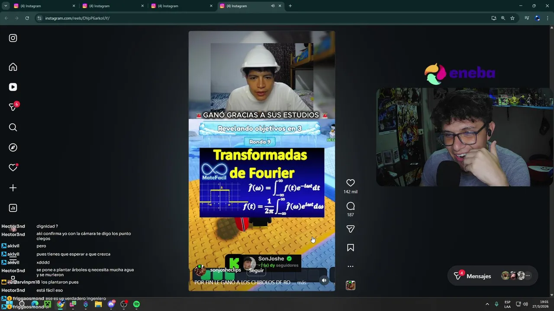Open Instagram home feed from sidebar
The height and width of the screenshot is (311, 554).
[x=13, y=67]
